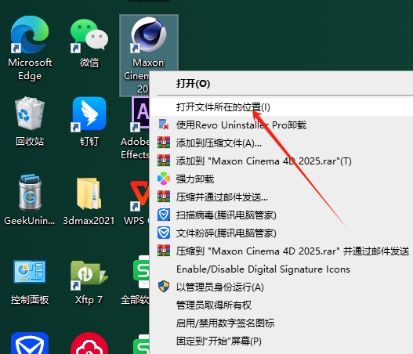The width and height of the screenshot is (413, 354).
Task: Choose 压缩并通过邮件发送... option
Action: click(x=281, y=197)
